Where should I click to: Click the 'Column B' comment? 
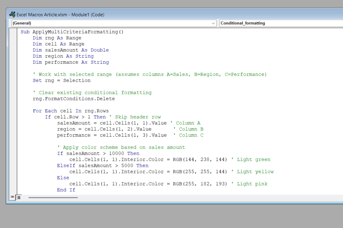coord(188,130)
